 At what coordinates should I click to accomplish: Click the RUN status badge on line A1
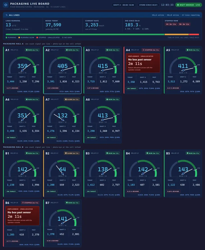coord(32,50)
